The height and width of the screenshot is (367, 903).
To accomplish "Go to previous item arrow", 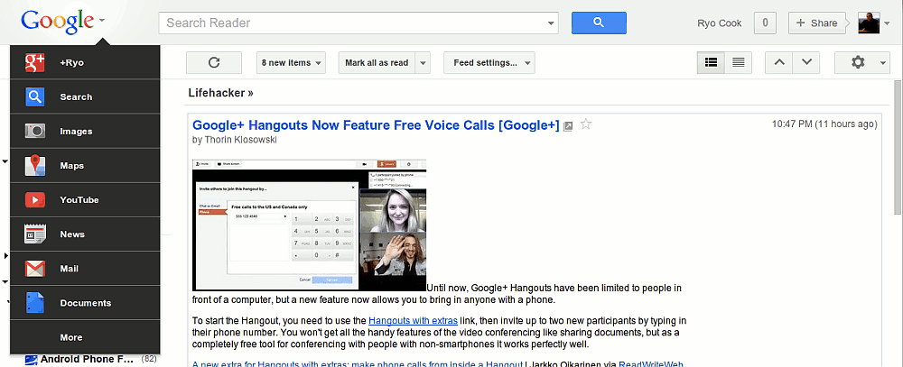I will pos(778,63).
